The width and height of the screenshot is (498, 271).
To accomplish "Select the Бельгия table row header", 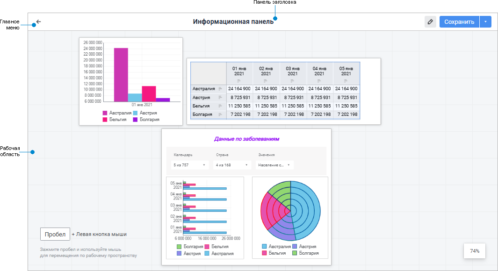I will pos(209,106).
